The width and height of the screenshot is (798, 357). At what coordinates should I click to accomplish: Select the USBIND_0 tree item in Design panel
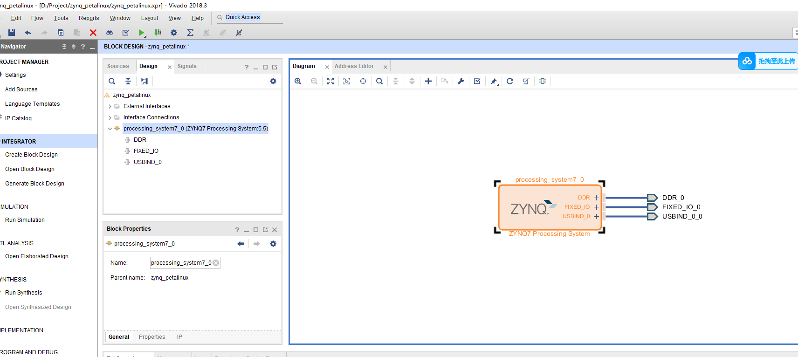[x=147, y=162]
